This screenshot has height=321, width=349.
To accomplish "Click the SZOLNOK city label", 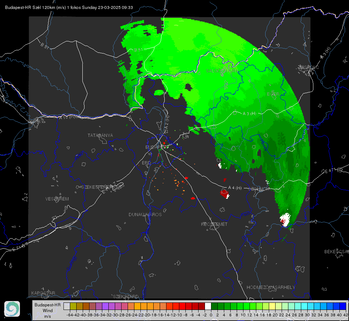I will (260, 189).
